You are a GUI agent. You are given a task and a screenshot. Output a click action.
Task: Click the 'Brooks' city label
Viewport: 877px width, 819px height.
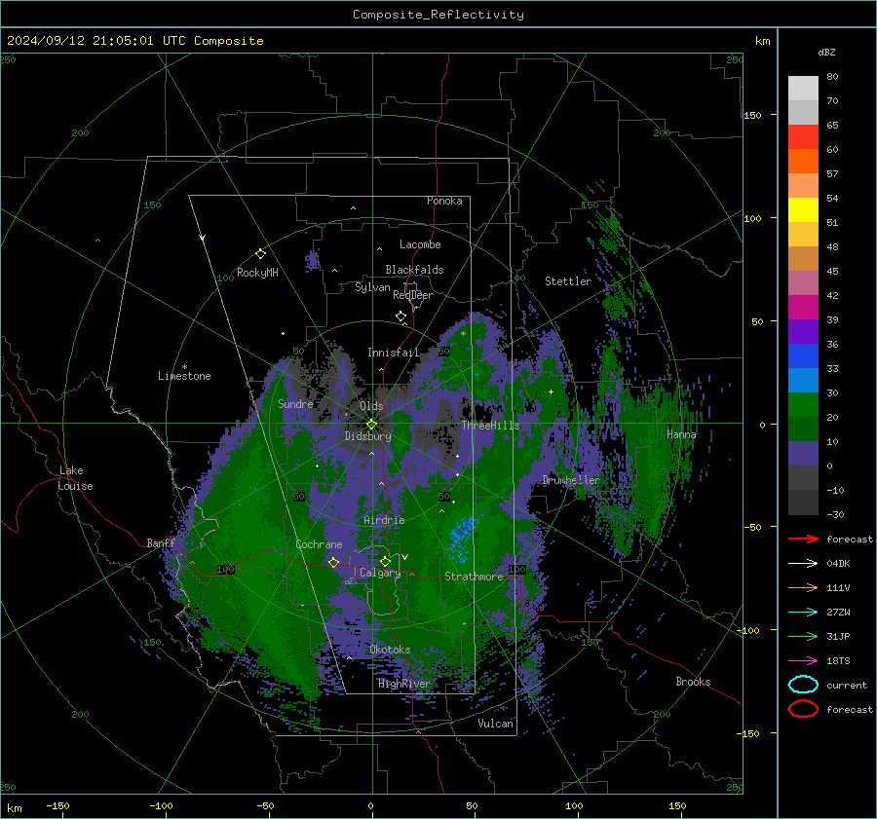tap(693, 682)
